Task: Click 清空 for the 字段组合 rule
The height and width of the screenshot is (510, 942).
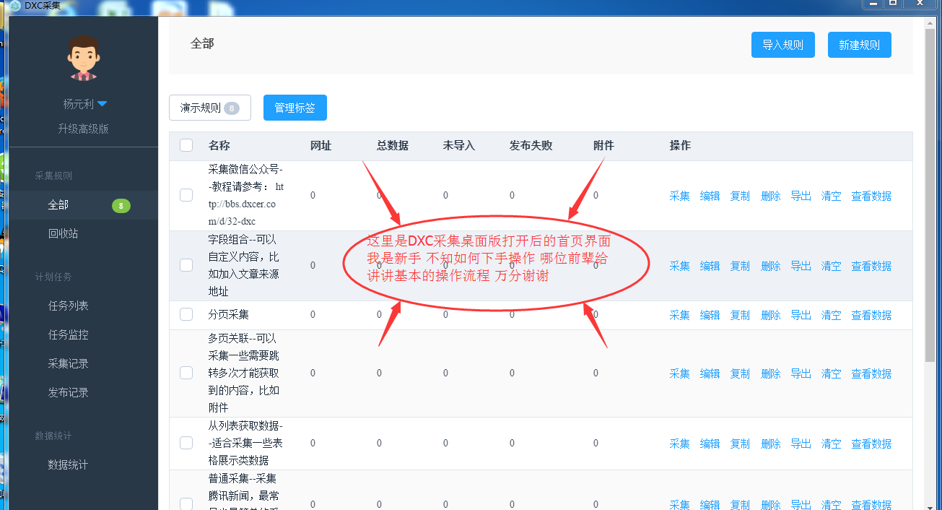Action: click(832, 266)
